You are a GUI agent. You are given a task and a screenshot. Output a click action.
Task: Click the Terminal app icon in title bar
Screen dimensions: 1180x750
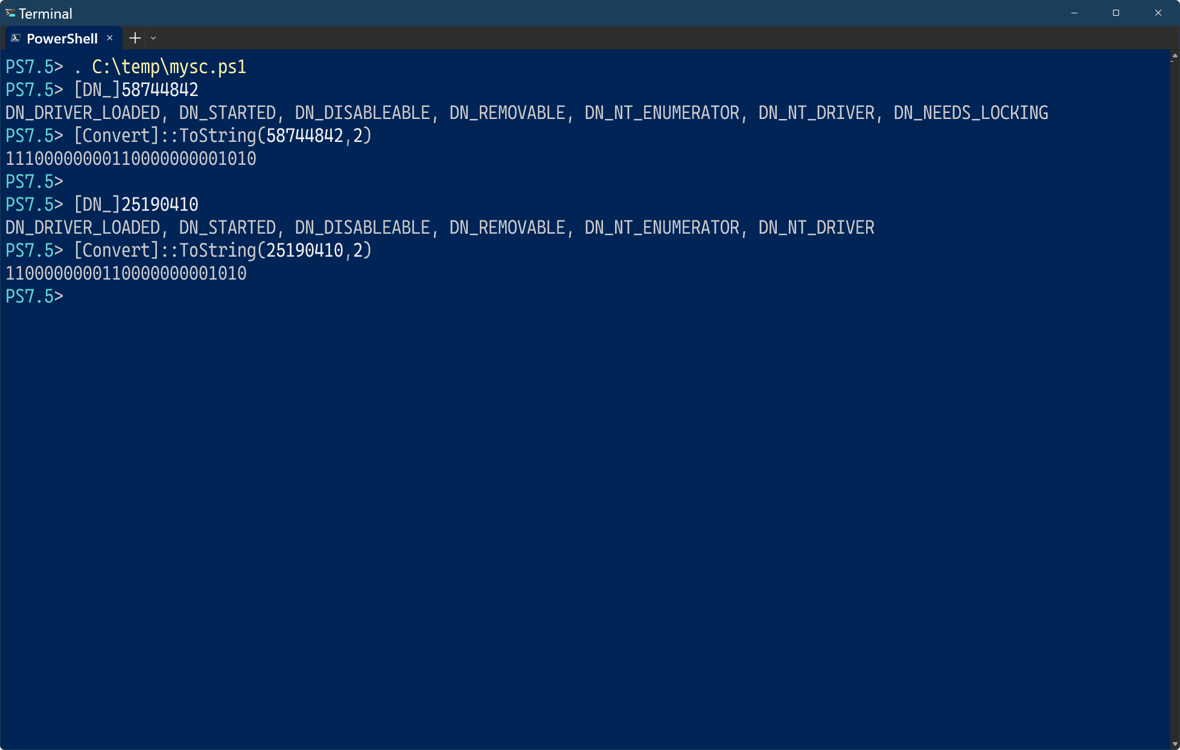(10, 13)
